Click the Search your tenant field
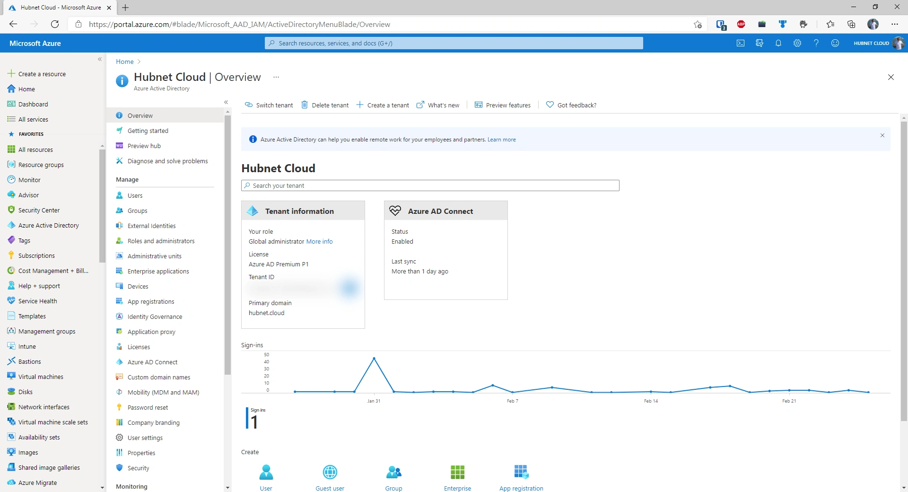The height and width of the screenshot is (492, 908). [x=430, y=185]
